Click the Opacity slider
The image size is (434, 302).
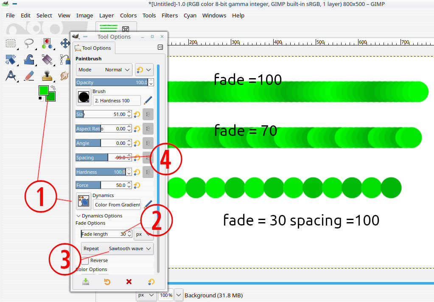click(x=112, y=82)
